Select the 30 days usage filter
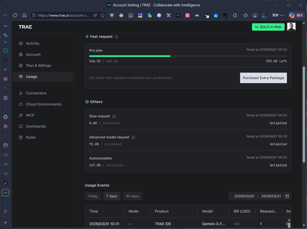Image resolution: width=307 pixels, height=229 pixels. pyautogui.click(x=132, y=196)
